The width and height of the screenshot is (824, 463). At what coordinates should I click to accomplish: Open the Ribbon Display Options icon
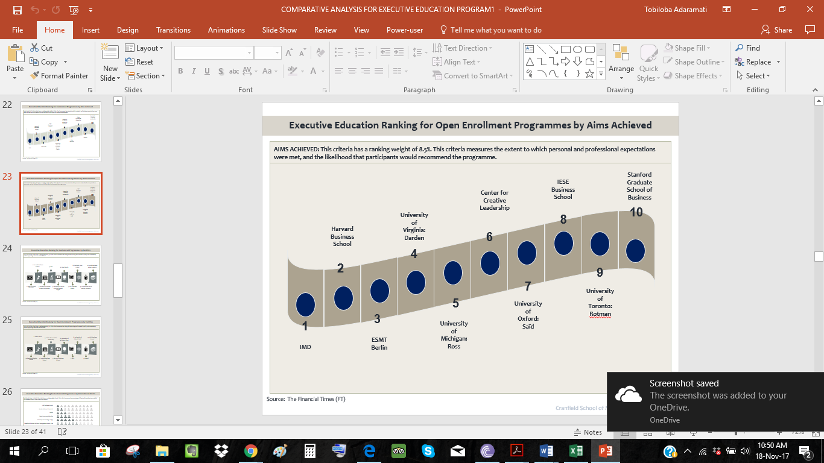726,10
